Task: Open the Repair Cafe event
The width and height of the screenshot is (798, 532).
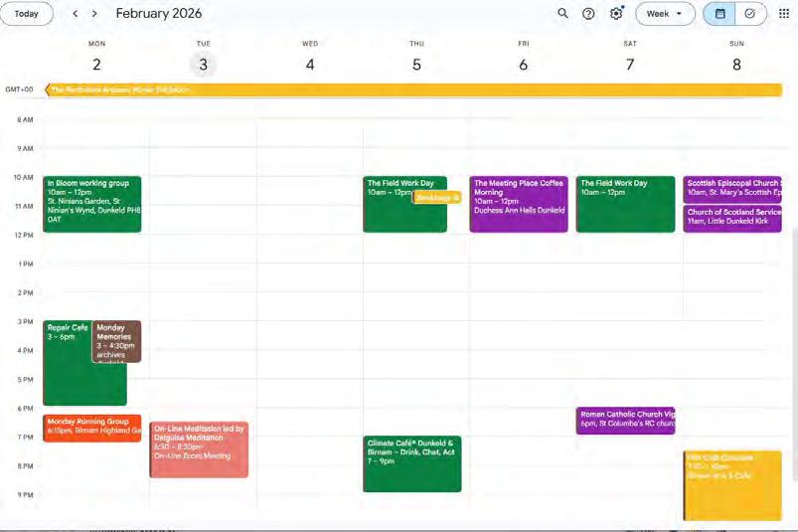Action: tap(68, 363)
